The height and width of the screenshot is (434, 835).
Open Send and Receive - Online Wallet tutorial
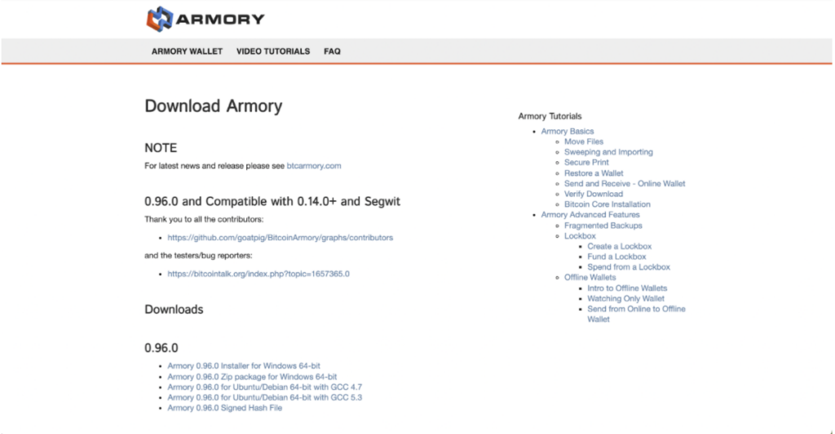(625, 183)
